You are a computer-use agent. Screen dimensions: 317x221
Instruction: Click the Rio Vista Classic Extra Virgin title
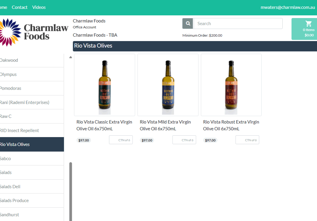coord(104,125)
